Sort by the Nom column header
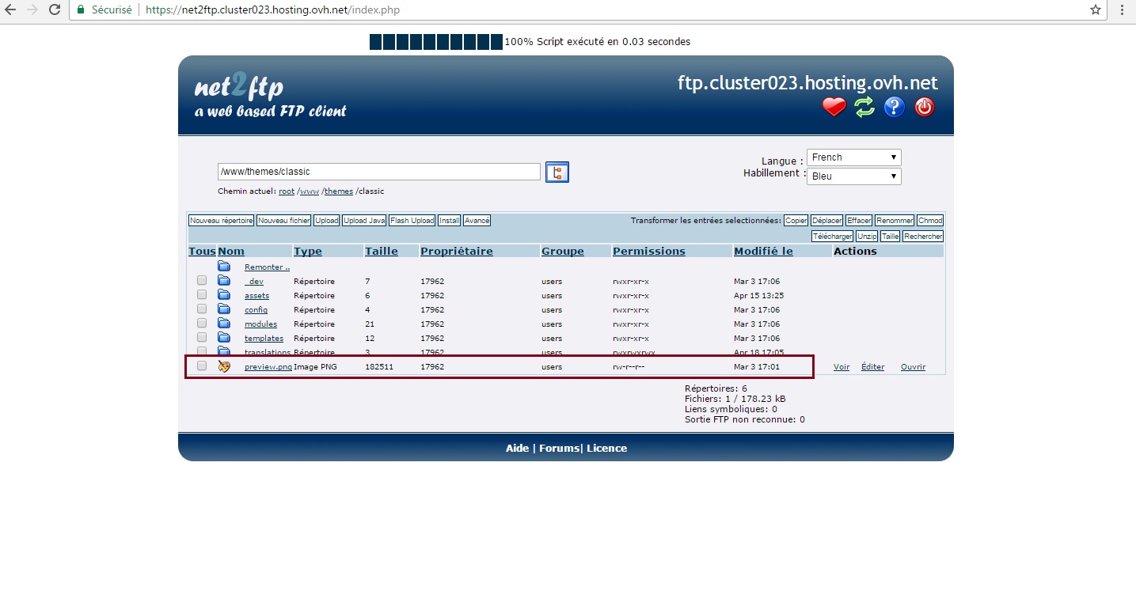 click(231, 252)
